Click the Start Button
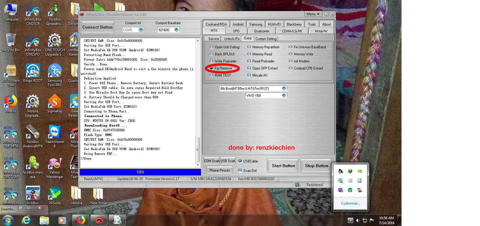480x226 pixels. pos(283,166)
